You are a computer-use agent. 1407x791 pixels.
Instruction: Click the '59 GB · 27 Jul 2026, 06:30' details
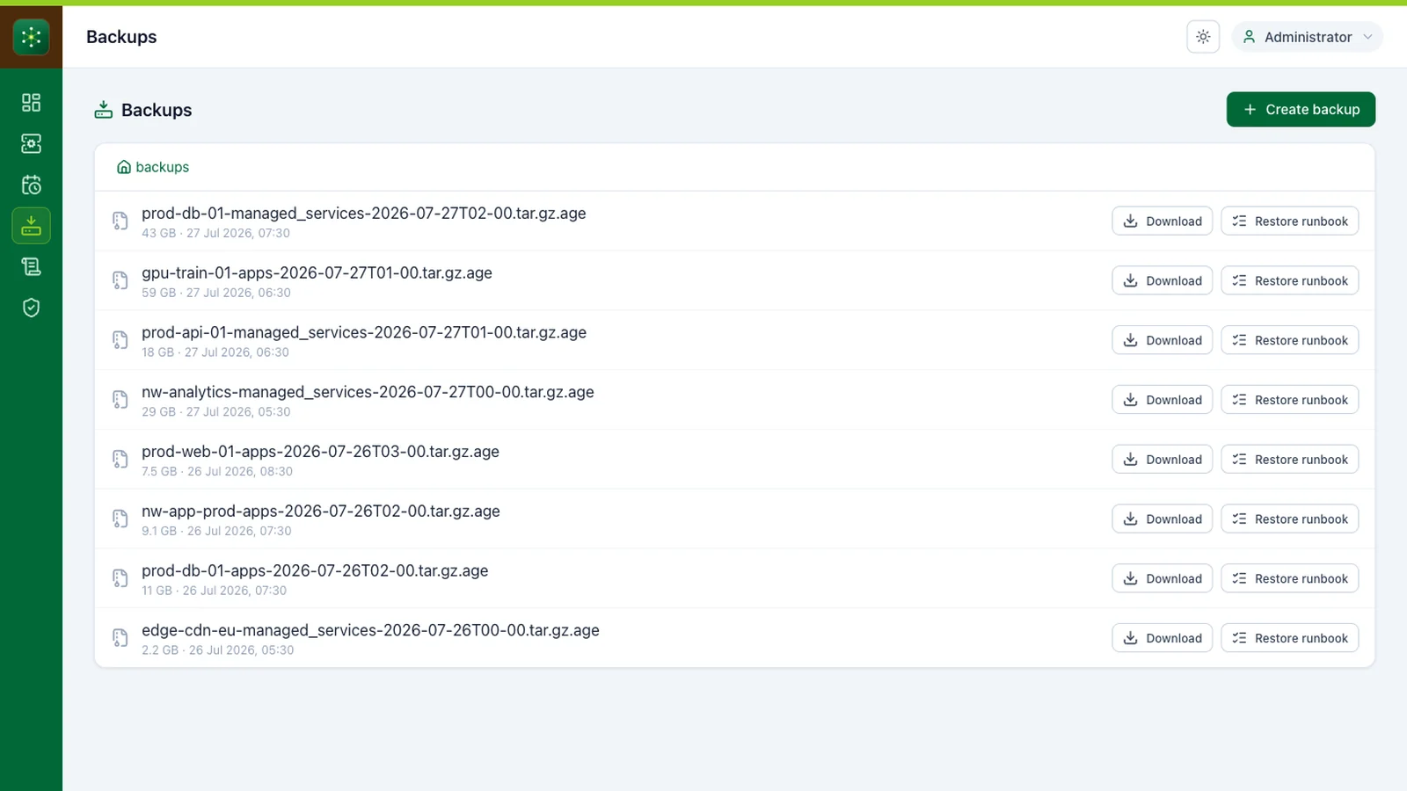(x=216, y=293)
